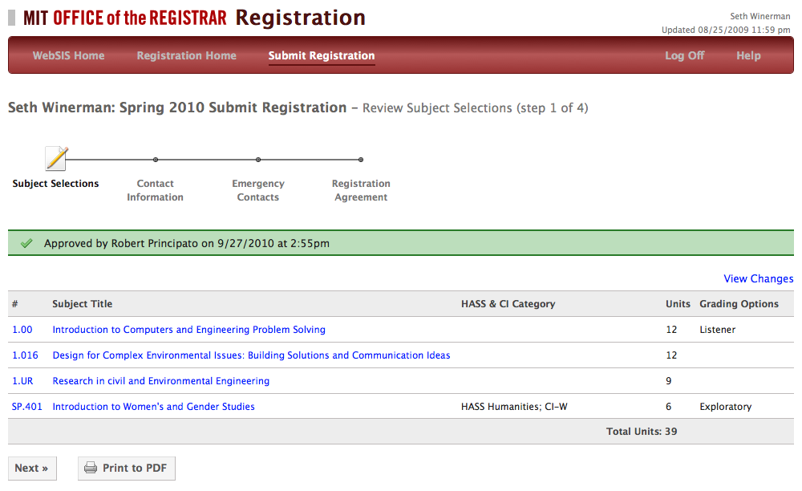This screenshot has width=802, height=491.
Task: Click the green approval checkmark icon
Action: [x=26, y=243]
